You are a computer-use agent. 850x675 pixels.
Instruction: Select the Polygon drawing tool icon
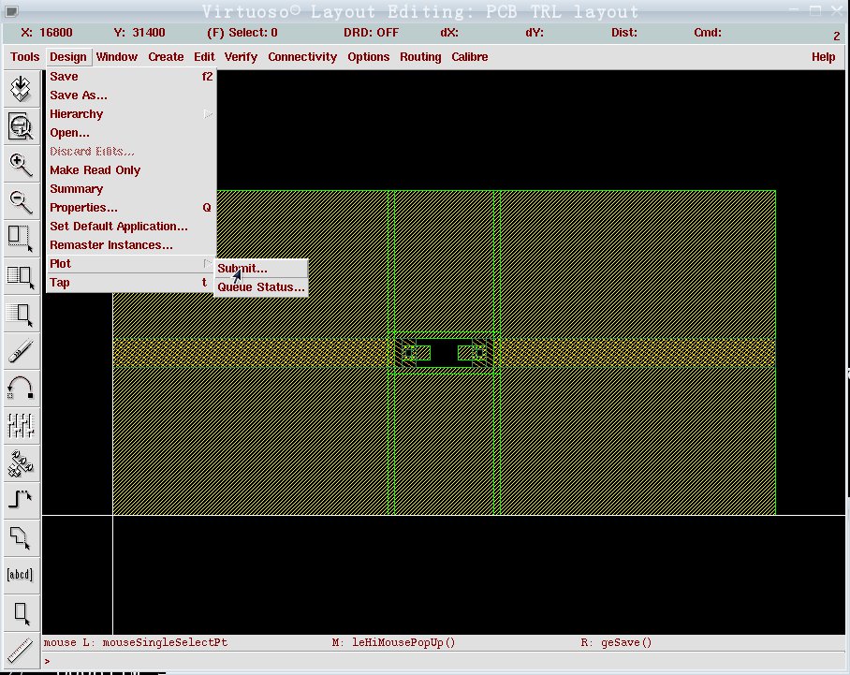coord(22,537)
